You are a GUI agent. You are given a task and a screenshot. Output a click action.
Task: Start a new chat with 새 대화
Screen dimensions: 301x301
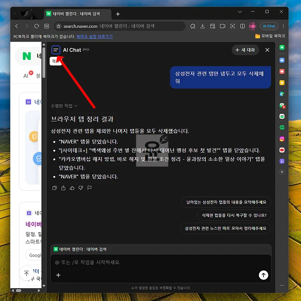pyautogui.click(x=245, y=50)
